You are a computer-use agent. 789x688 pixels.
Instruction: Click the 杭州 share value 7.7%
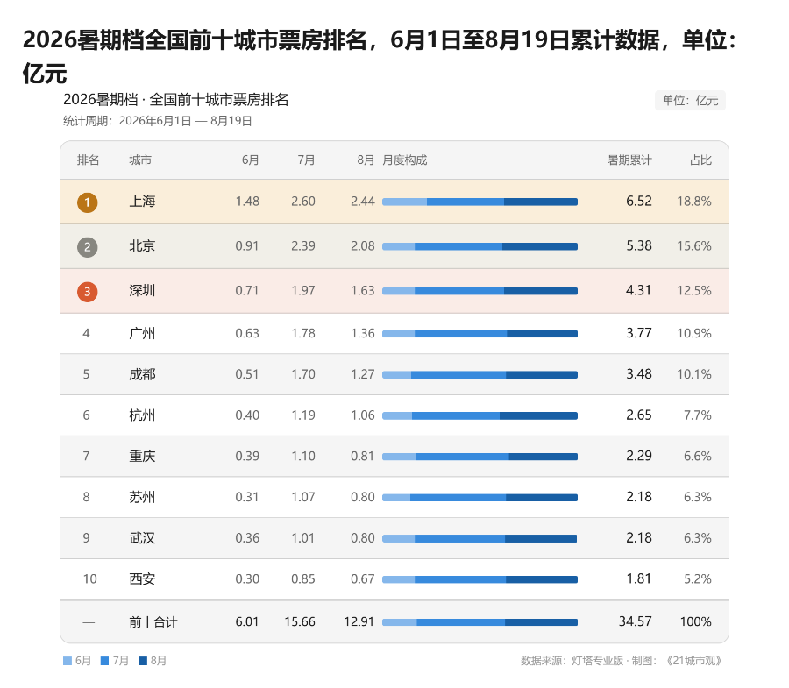(698, 415)
